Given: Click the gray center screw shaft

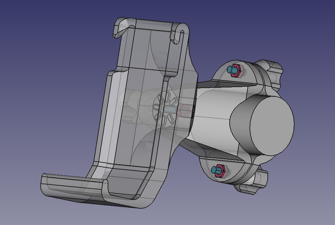Looking at the screenshot, I should coord(170,109).
